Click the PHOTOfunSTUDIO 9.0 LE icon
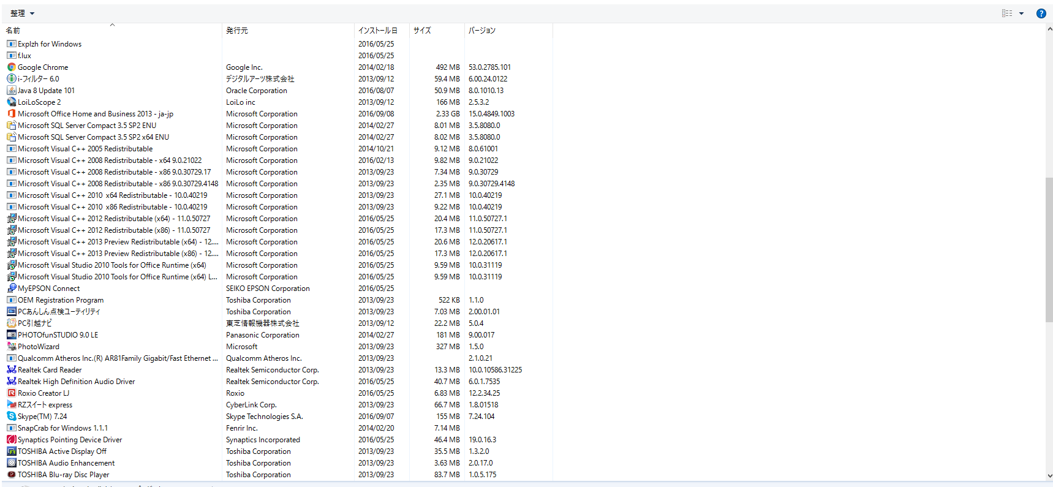This screenshot has height=487, width=1053. [x=12, y=335]
